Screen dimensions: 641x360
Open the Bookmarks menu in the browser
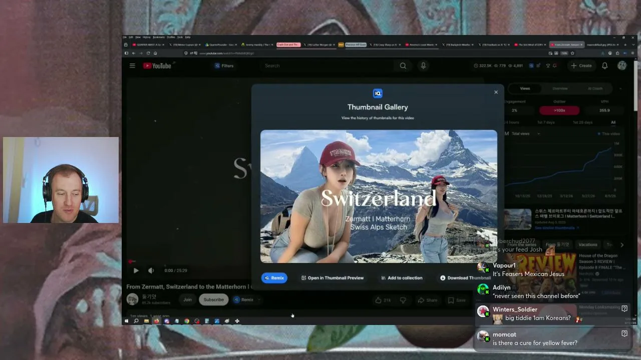click(159, 37)
